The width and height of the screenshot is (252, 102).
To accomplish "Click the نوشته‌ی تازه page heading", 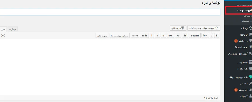I will click(x=211, y=3).
